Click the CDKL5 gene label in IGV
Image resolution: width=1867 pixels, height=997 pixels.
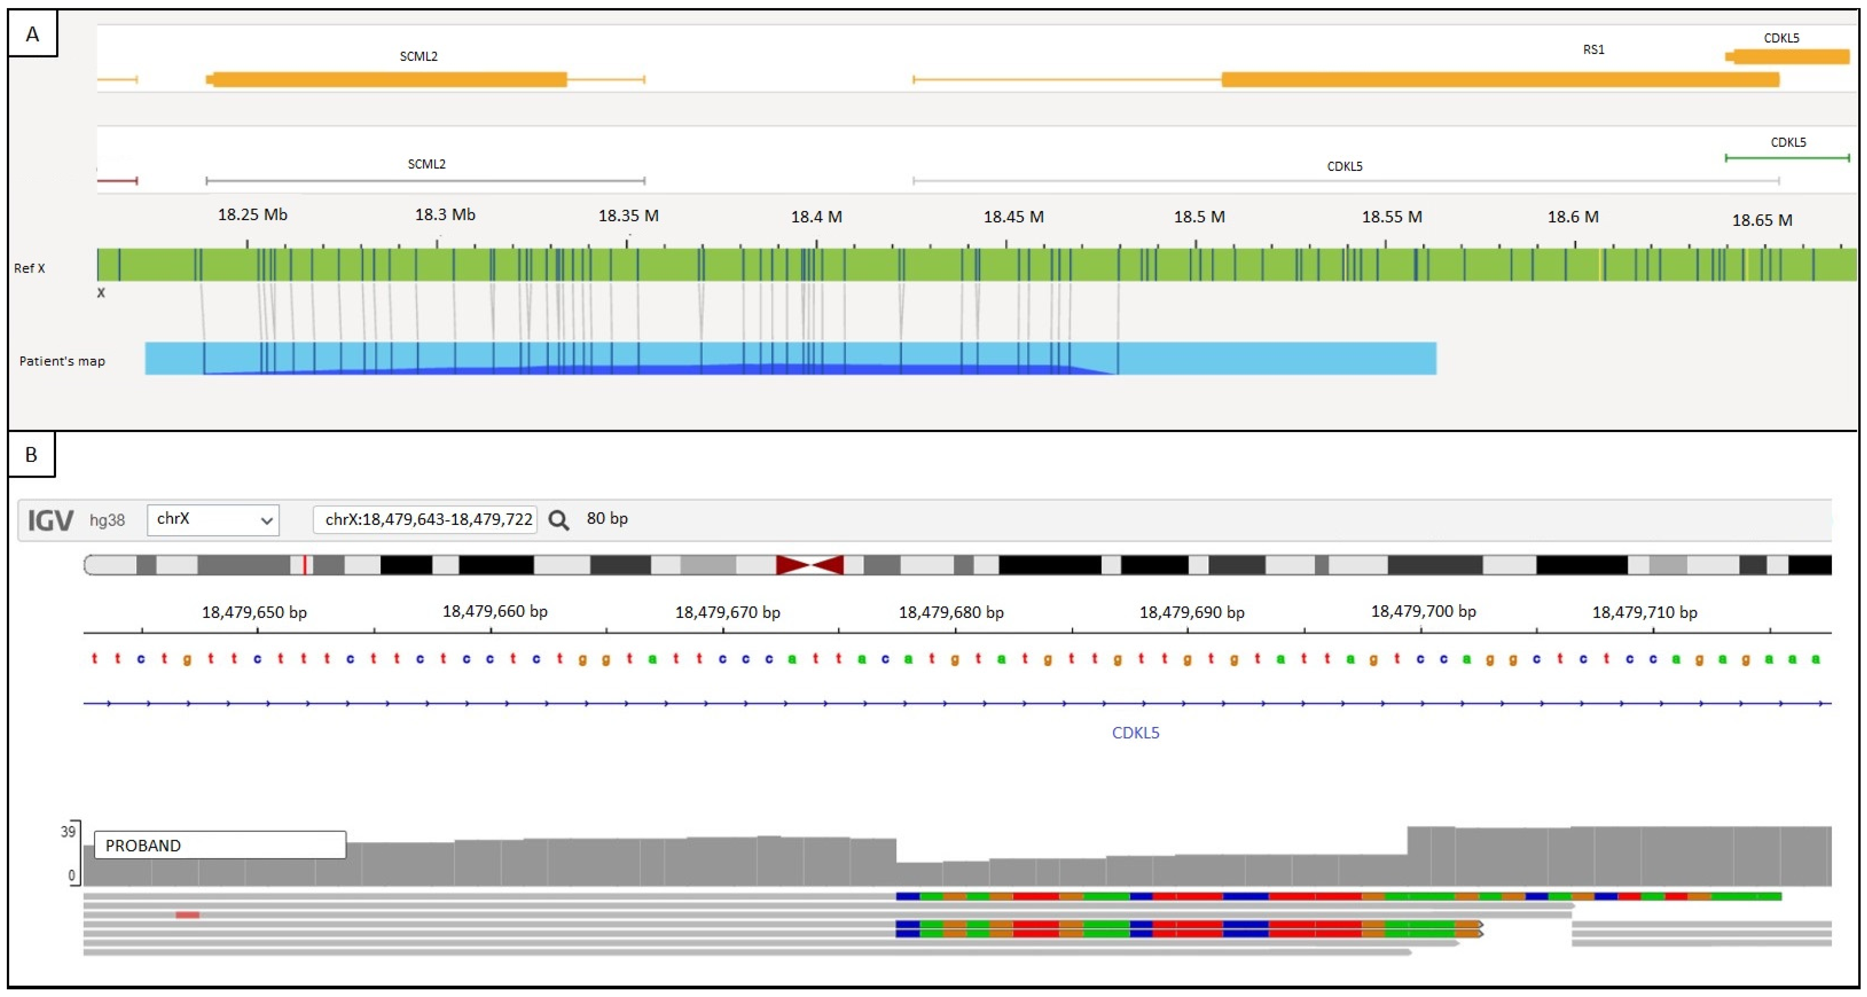coord(1135,732)
